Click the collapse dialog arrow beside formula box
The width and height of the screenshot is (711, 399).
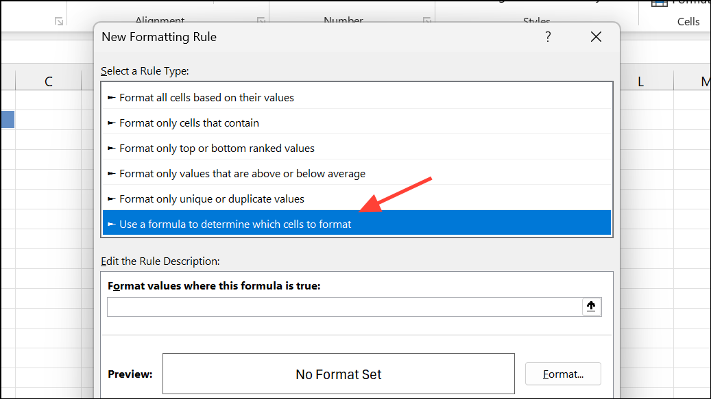(x=591, y=306)
